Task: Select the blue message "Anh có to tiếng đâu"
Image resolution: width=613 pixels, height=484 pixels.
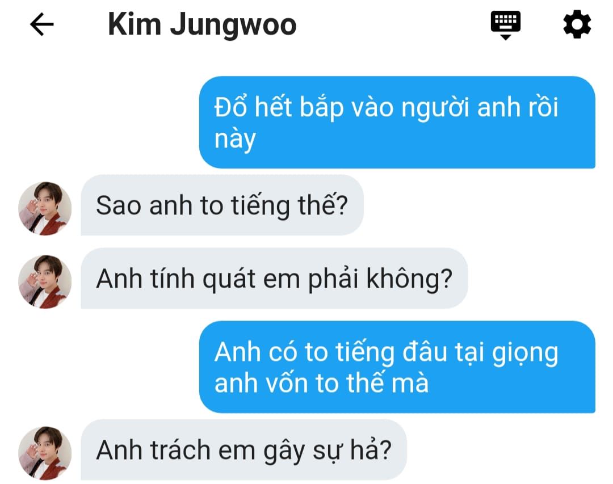Action: coord(397,367)
